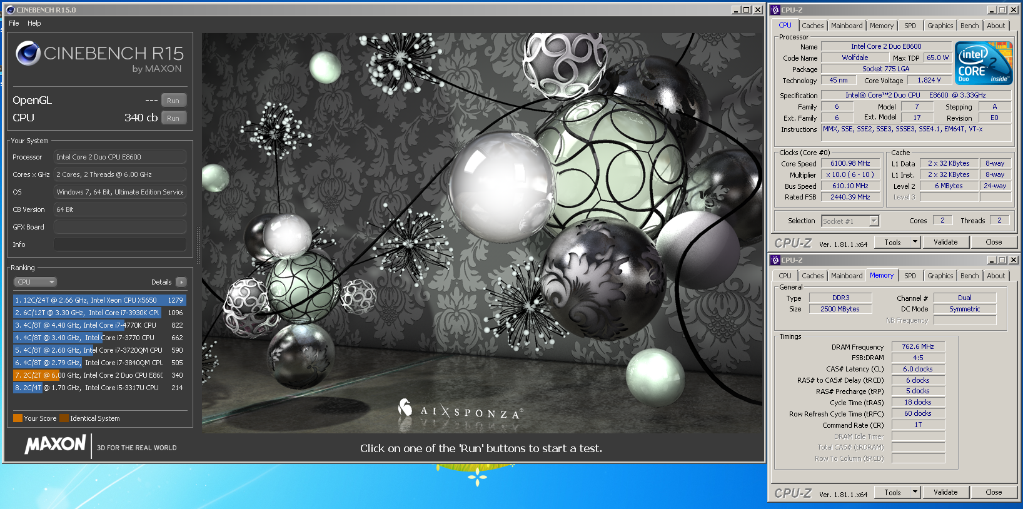Click Validate in bottom CPU-Z window
Image resolution: width=1023 pixels, height=509 pixels.
tap(945, 492)
